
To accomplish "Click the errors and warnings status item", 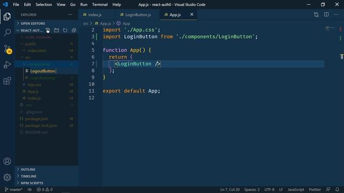I will pos(45,189).
